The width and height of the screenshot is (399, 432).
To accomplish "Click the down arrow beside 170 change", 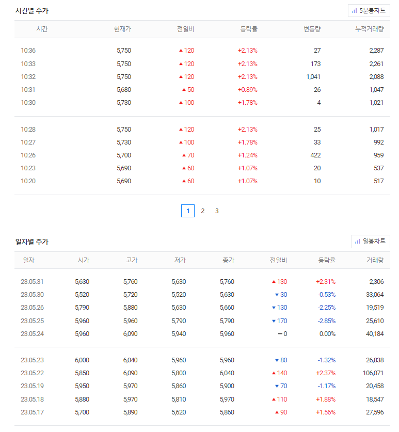I will [x=274, y=321].
